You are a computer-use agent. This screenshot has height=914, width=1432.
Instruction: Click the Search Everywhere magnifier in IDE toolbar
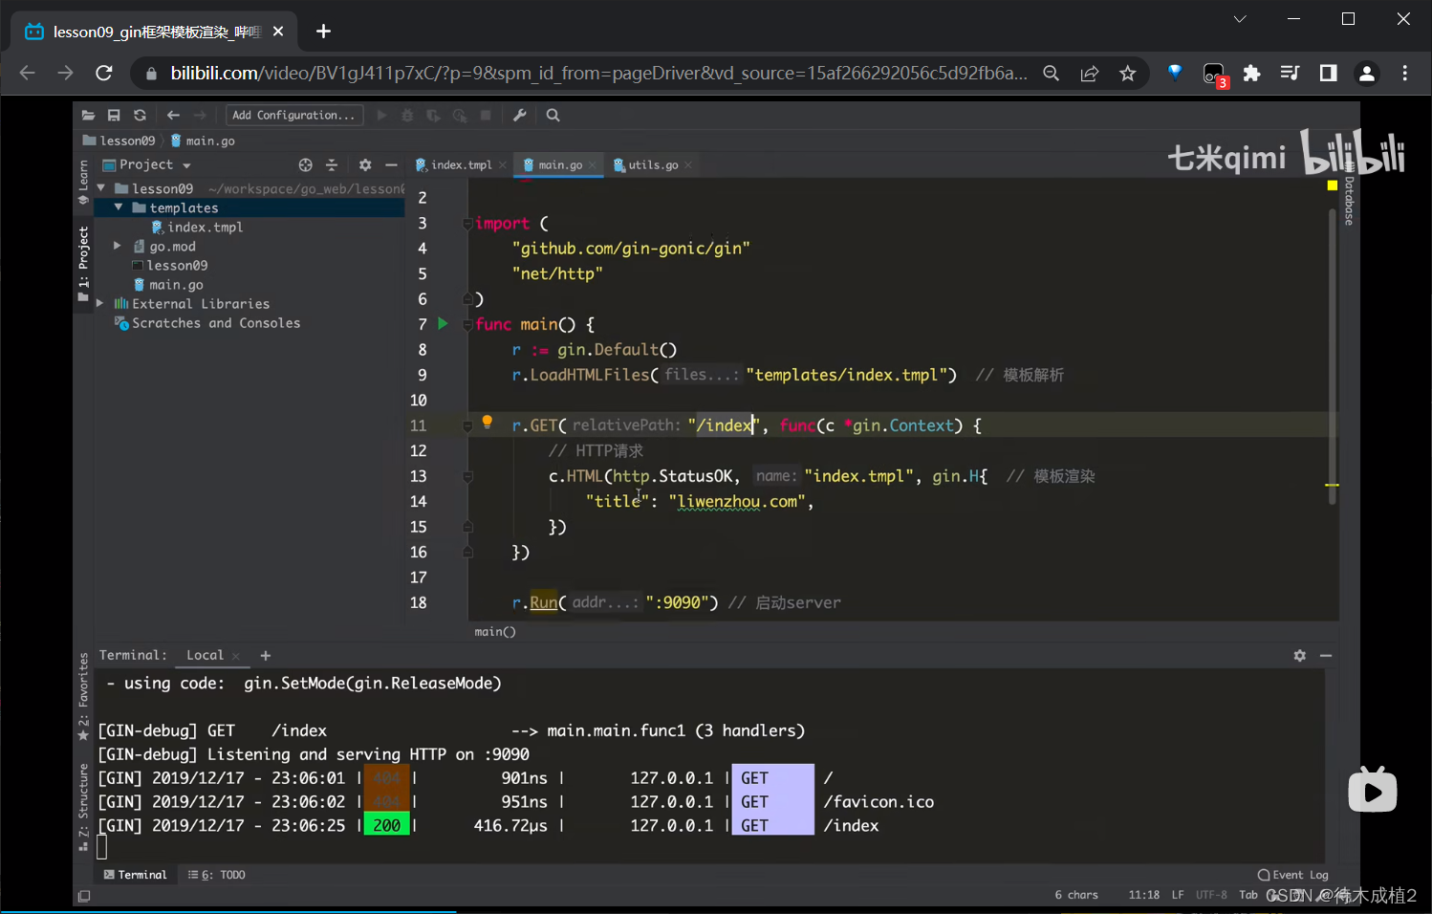tap(553, 116)
